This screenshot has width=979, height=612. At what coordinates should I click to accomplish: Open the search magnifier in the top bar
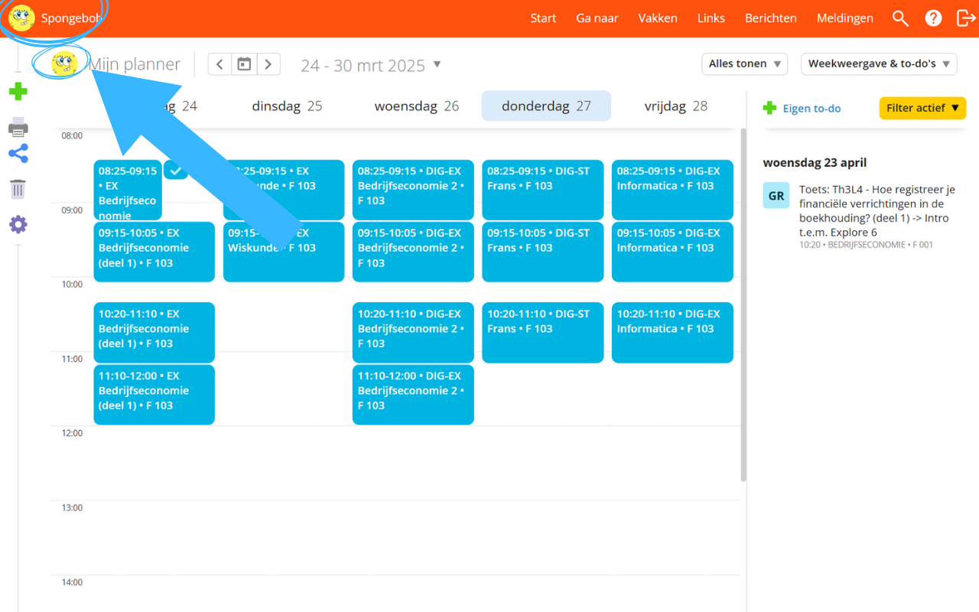click(x=900, y=18)
